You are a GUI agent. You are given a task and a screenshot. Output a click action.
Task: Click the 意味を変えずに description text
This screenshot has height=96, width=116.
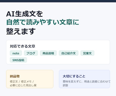(x=86, y=83)
